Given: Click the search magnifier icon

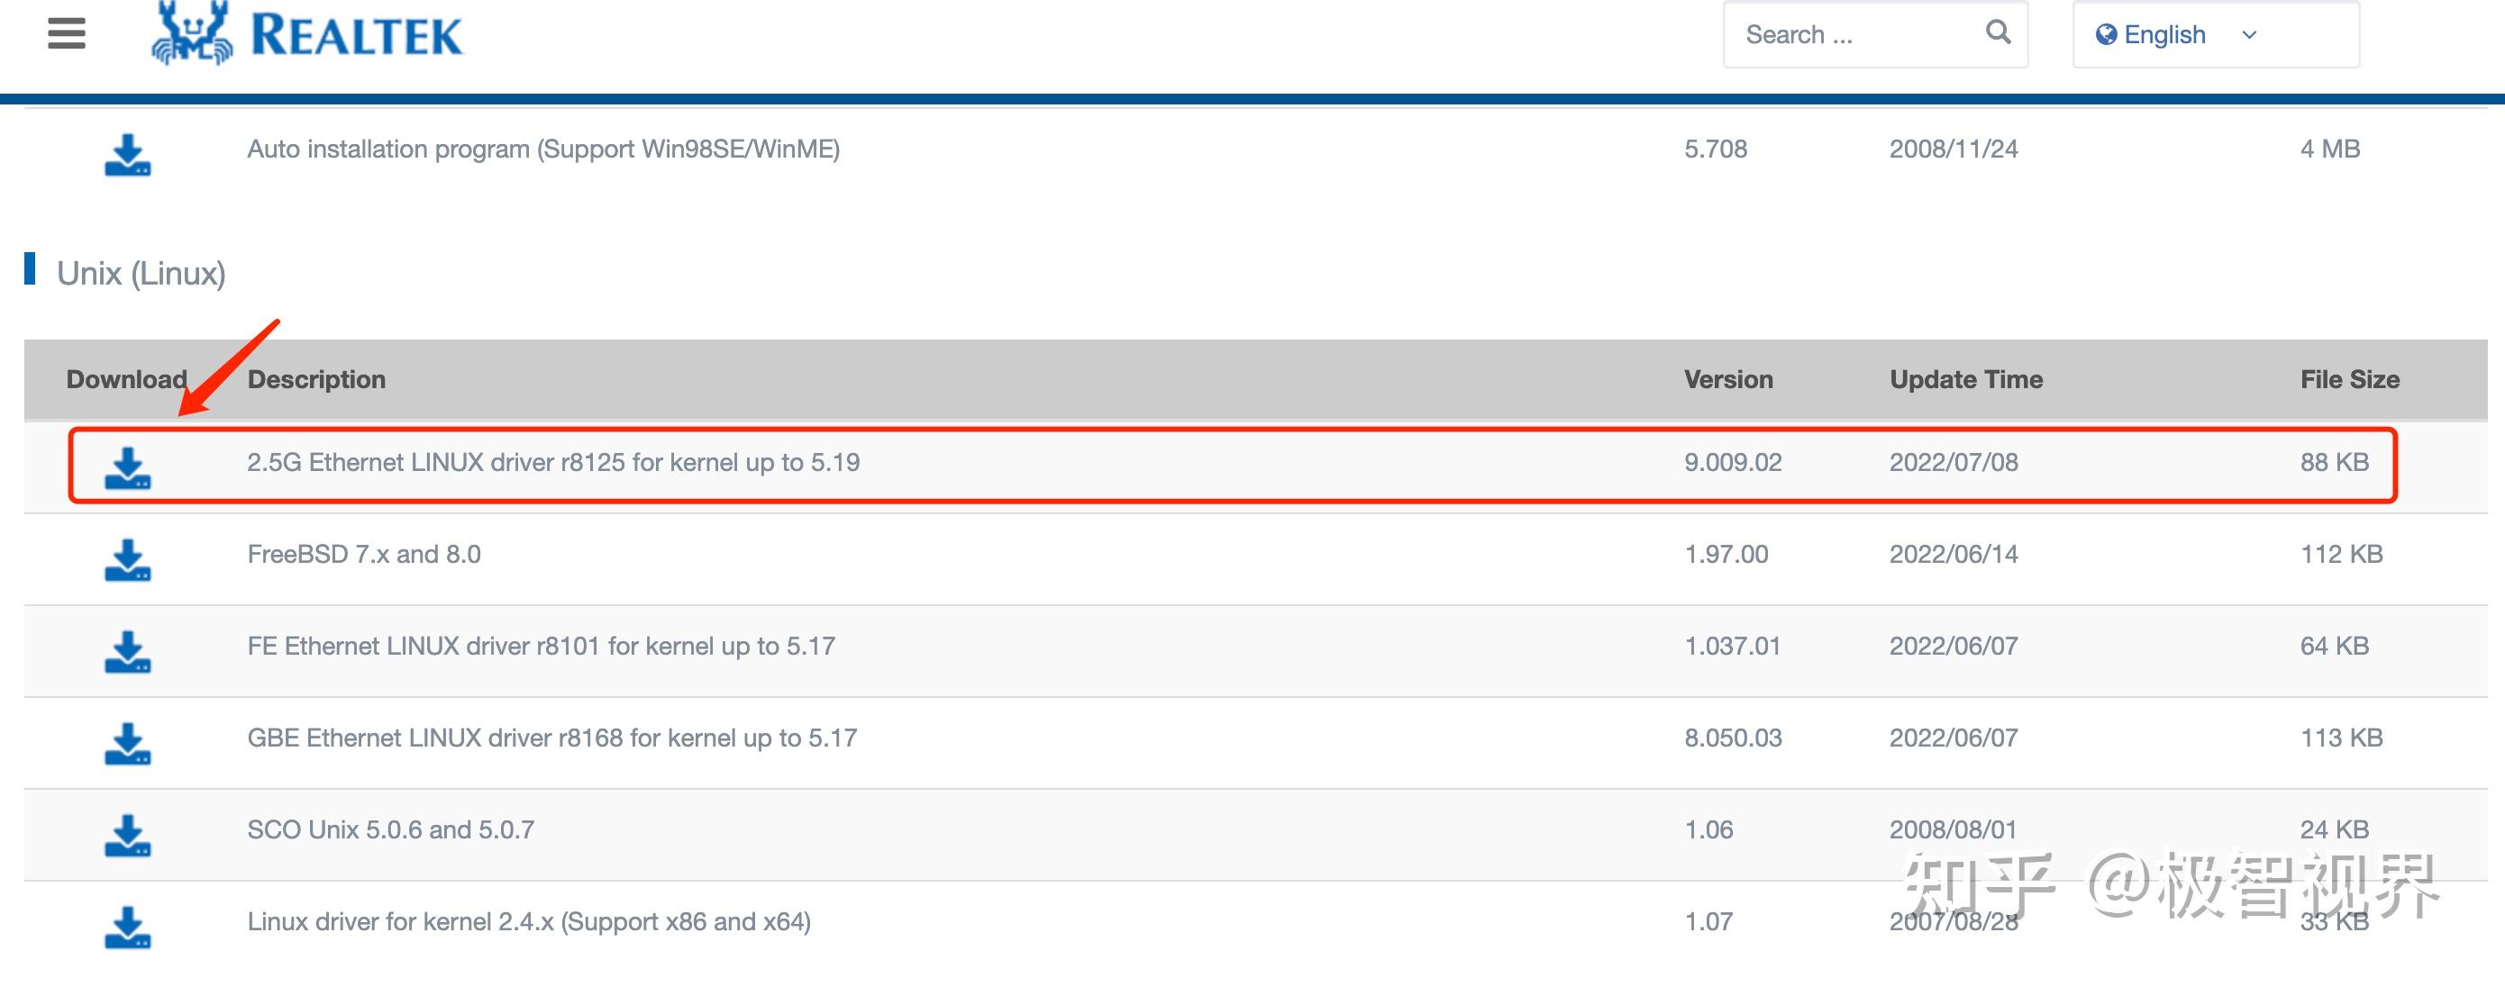Looking at the screenshot, I should pos(1998,33).
